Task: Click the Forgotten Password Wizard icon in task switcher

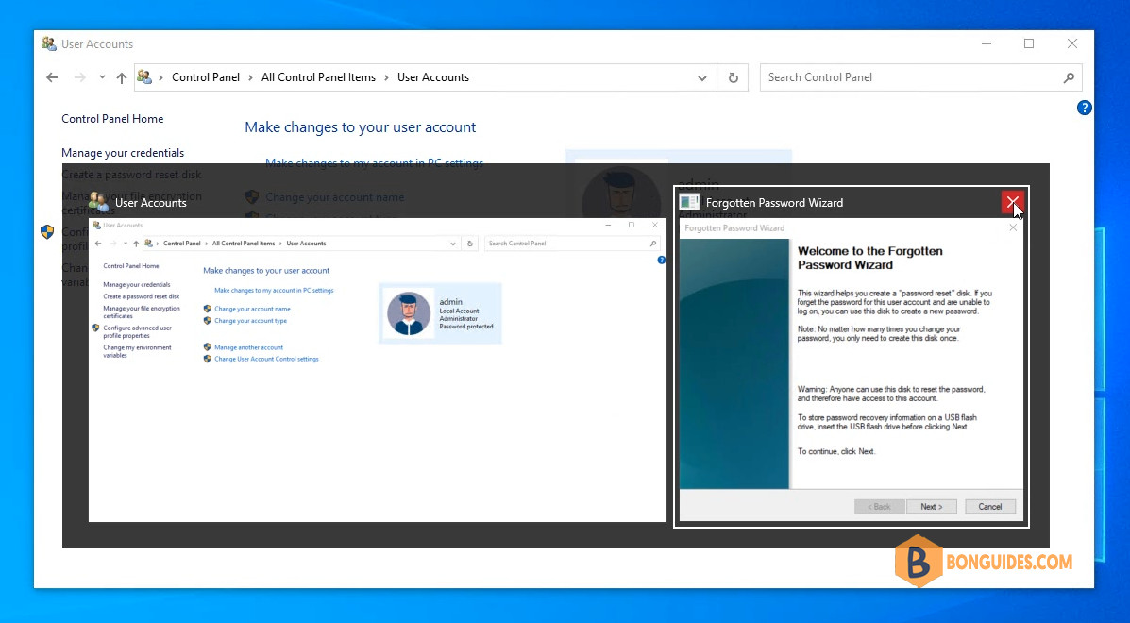Action: click(x=689, y=202)
